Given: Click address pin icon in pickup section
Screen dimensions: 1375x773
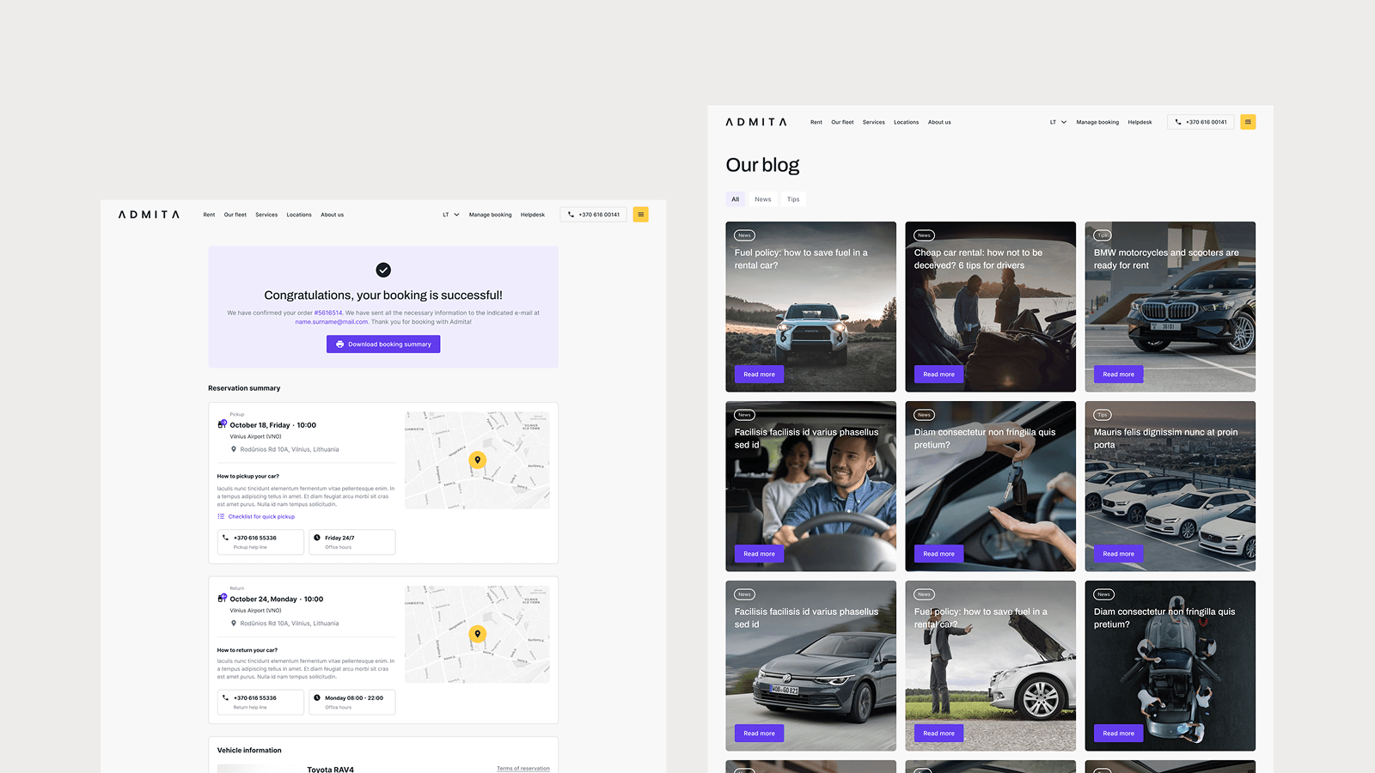Looking at the screenshot, I should coord(234,449).
